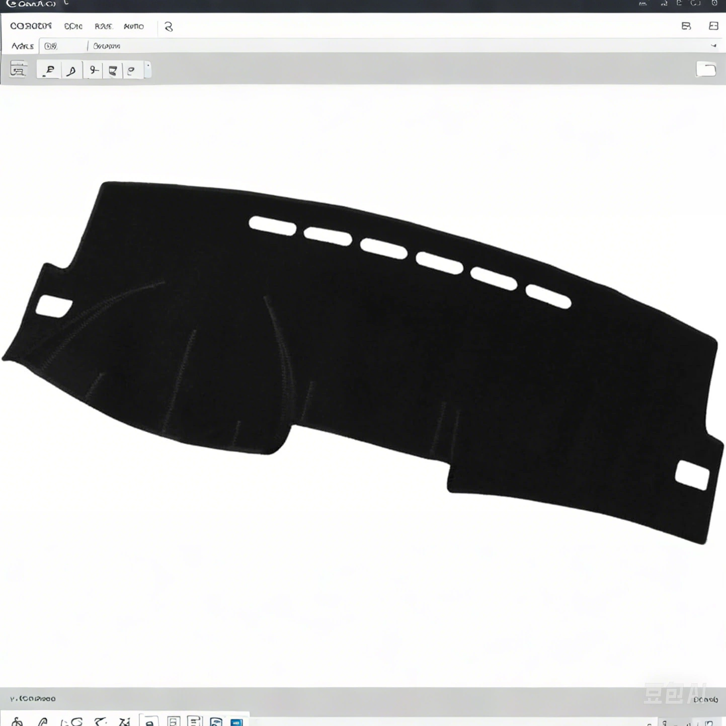
Task: Select the fourth icon in the white tool group
Action: tap(113, 70)
